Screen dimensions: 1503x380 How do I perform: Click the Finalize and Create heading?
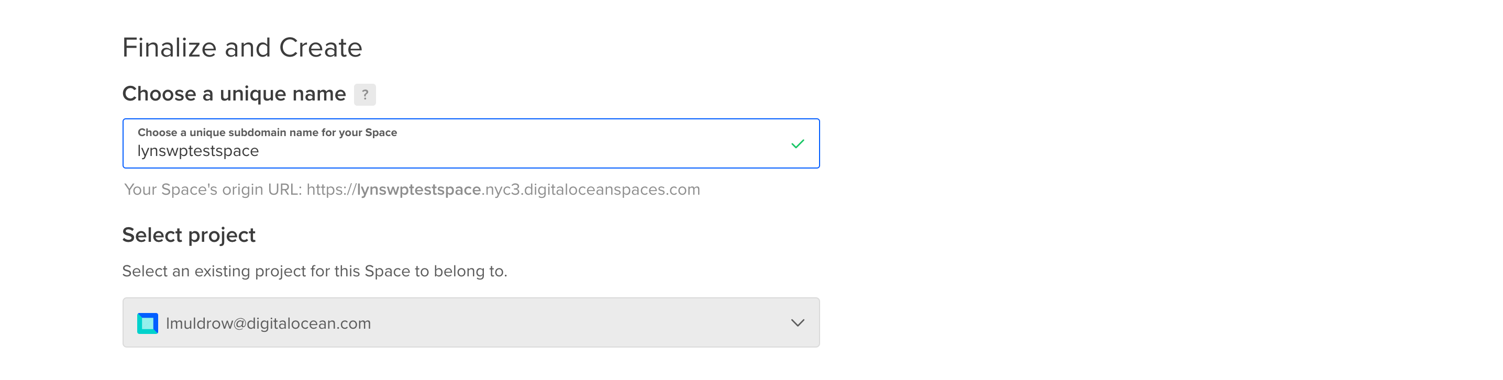(242, 47)
